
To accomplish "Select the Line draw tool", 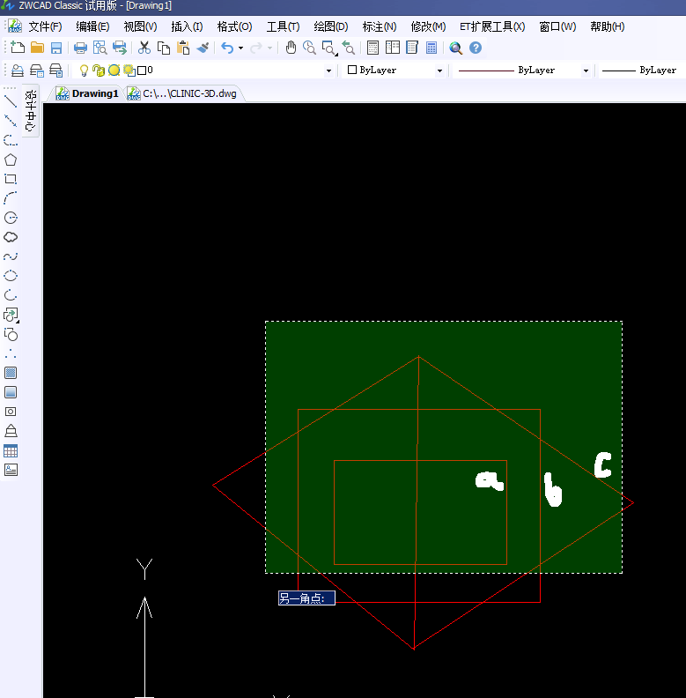I will coord(11,101).
